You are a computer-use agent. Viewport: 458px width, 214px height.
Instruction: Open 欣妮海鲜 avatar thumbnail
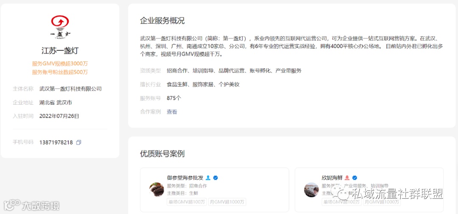311,189
